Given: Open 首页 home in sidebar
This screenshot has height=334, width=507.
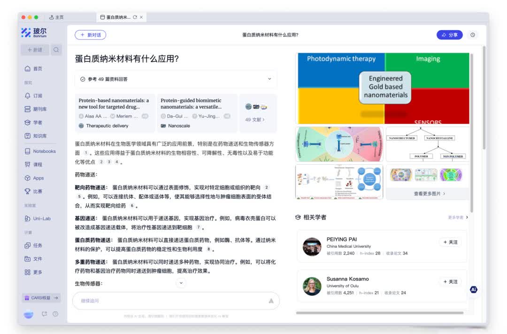Looking at the screenshot, I should [34, 68].
